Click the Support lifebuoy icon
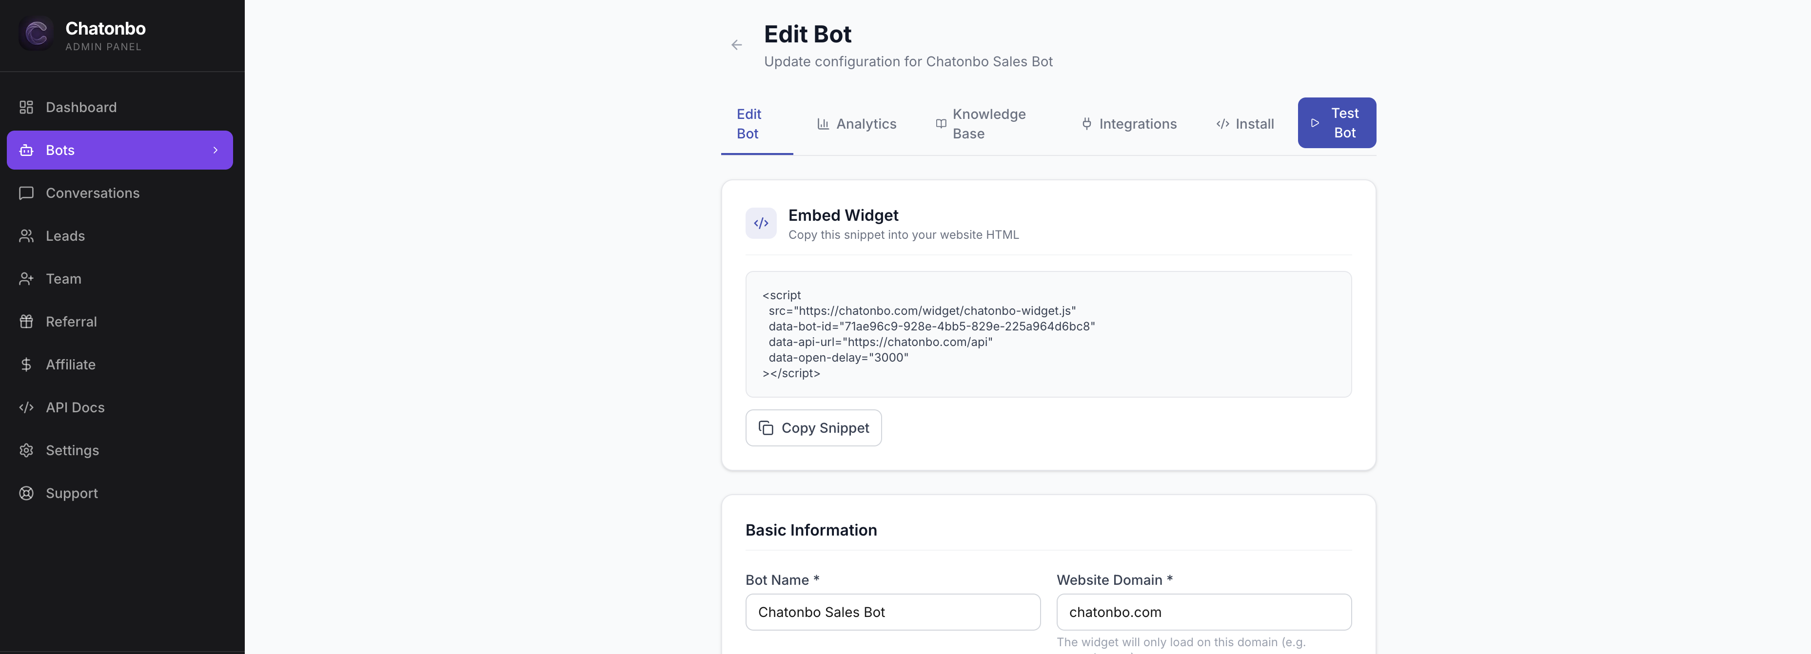 click(x=27, y=493)
